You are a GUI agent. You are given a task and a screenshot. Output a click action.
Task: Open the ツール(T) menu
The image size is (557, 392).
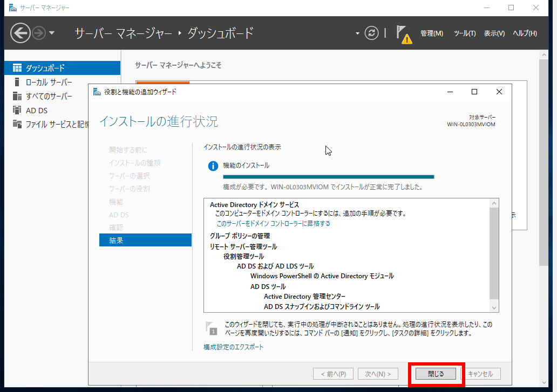point(465,33)
